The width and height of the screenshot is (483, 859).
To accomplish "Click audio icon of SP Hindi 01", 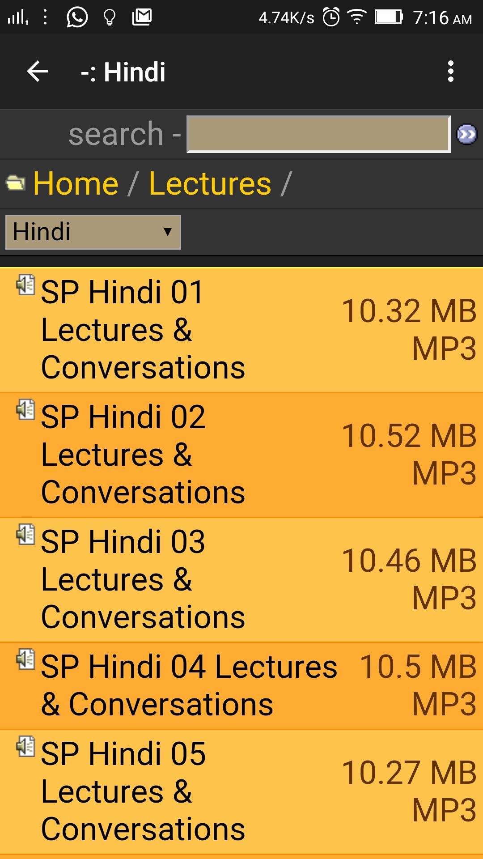I will coord(25,285).
